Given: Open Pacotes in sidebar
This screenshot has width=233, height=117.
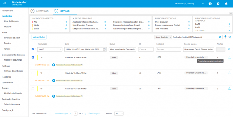Looking at the screenshot, I should [8, 43].
